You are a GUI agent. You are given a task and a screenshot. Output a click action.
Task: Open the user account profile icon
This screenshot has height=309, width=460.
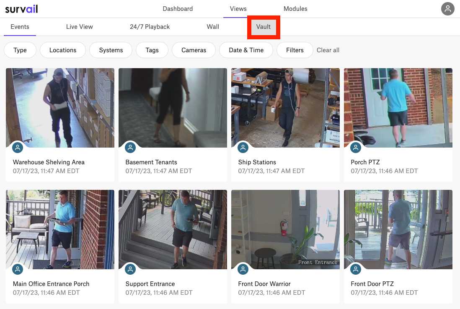[x=448, y=9]
